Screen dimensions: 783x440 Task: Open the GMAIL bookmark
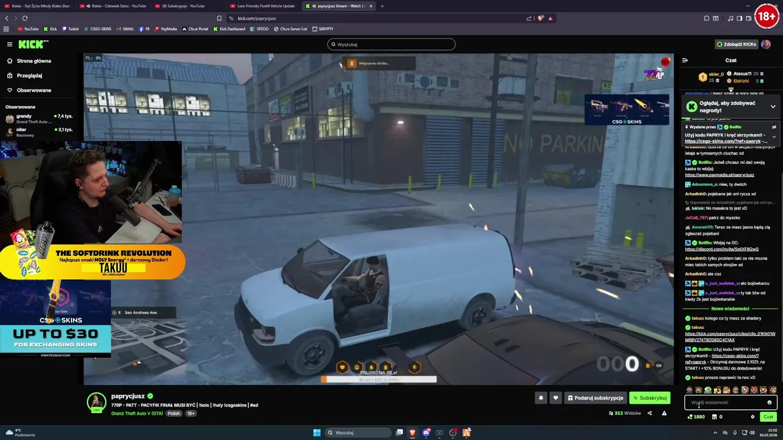click(125, 29)
